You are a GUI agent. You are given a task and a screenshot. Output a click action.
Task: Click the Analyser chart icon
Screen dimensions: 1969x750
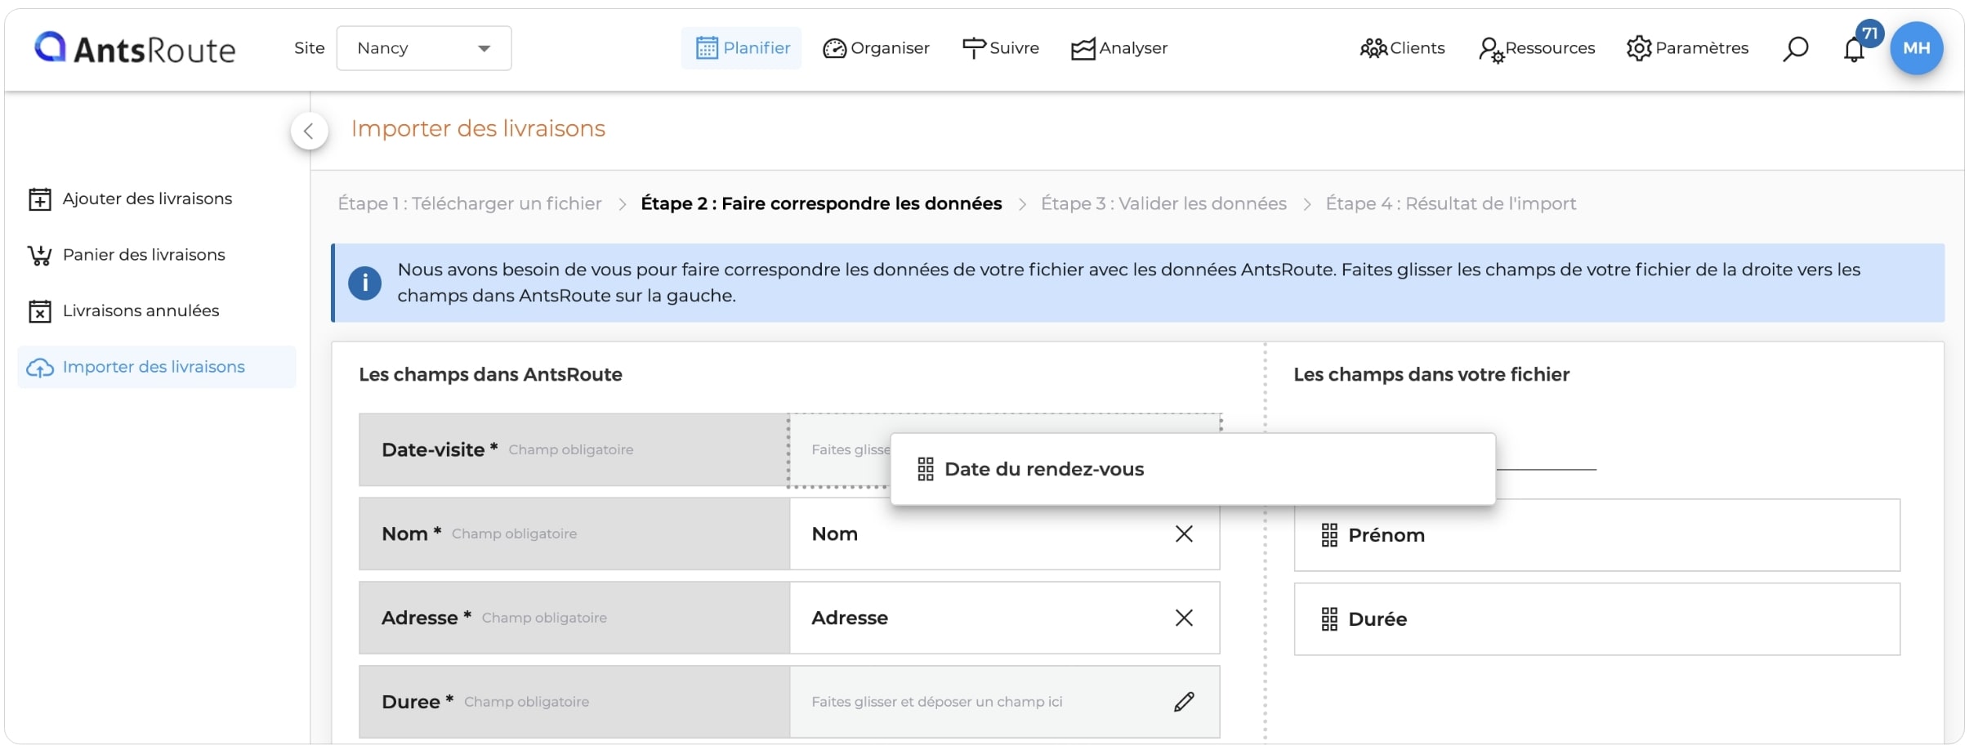pos(1083,49)
